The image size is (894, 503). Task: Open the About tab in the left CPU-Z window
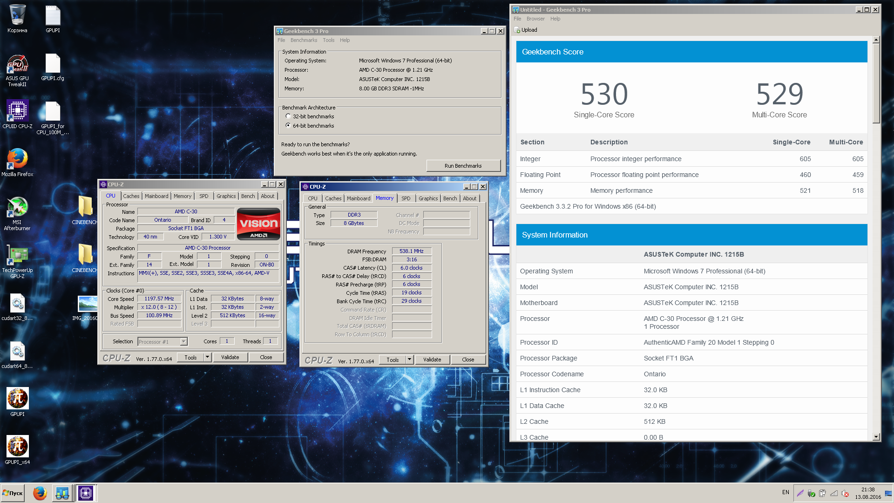tap(267, 196)
